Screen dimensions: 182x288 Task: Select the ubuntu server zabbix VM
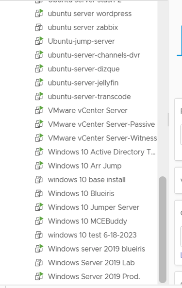[83, 27]
